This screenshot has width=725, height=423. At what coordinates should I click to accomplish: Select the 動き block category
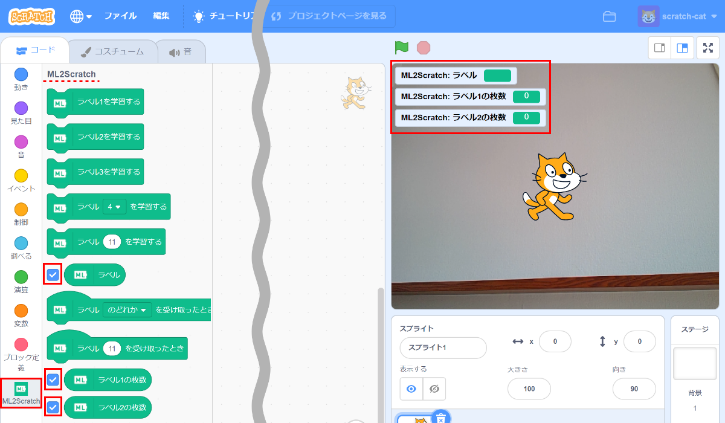coord(21,77)
